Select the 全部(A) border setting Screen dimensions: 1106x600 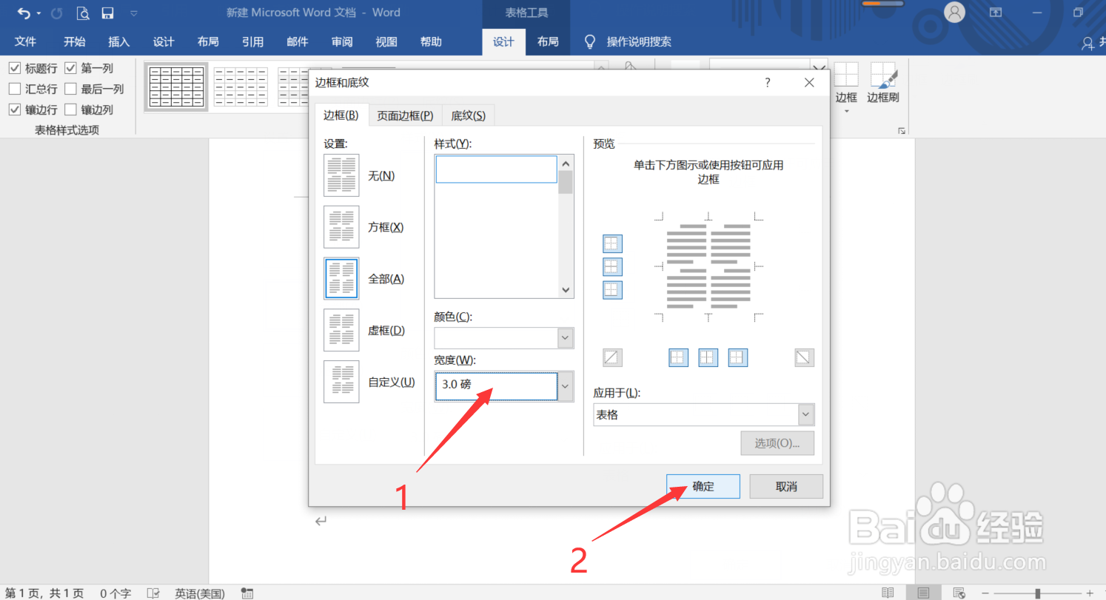[x=341, y=278]
